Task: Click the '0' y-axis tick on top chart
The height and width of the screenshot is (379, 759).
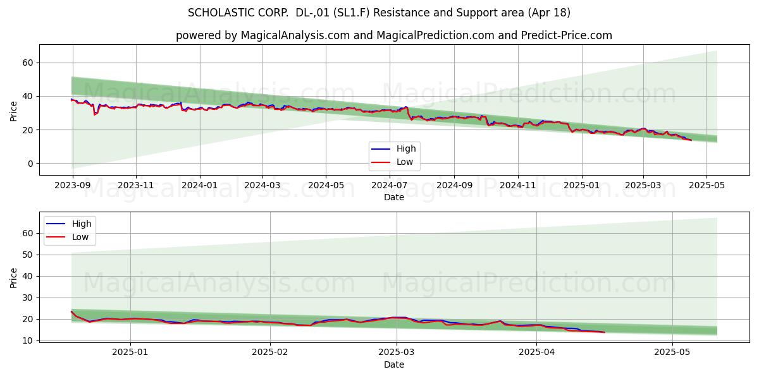Action: (x=32, y=163)
